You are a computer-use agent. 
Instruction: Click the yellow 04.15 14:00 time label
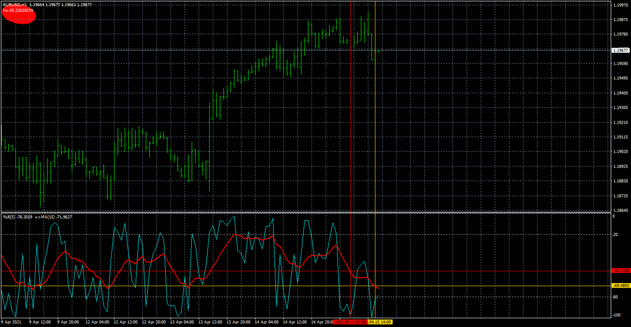point(381,322)
